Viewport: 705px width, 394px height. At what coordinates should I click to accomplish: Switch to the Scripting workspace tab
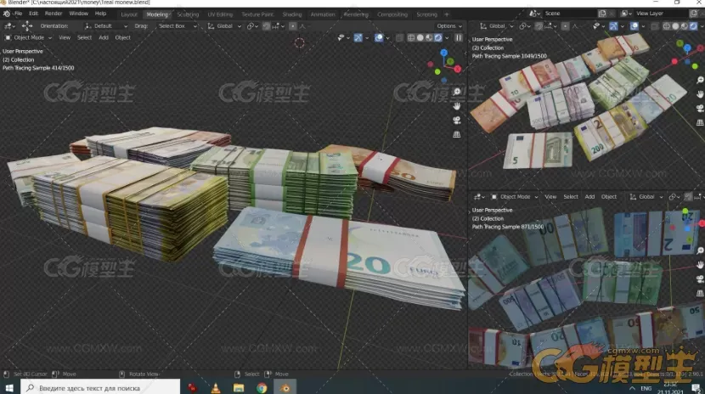pos(426,14)
